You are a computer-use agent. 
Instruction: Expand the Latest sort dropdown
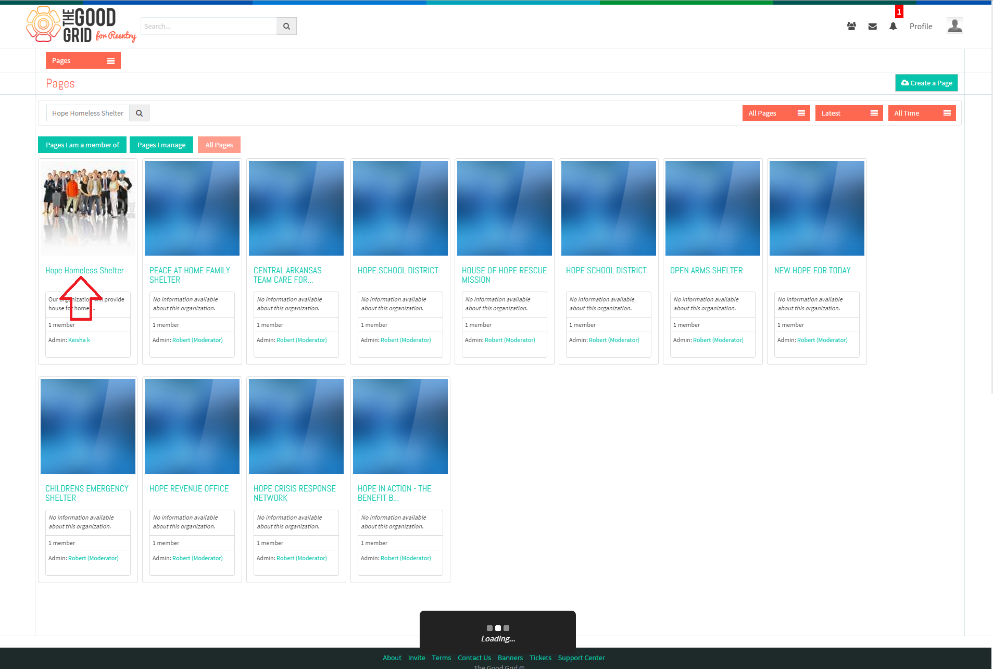click(x=849, y=113)
